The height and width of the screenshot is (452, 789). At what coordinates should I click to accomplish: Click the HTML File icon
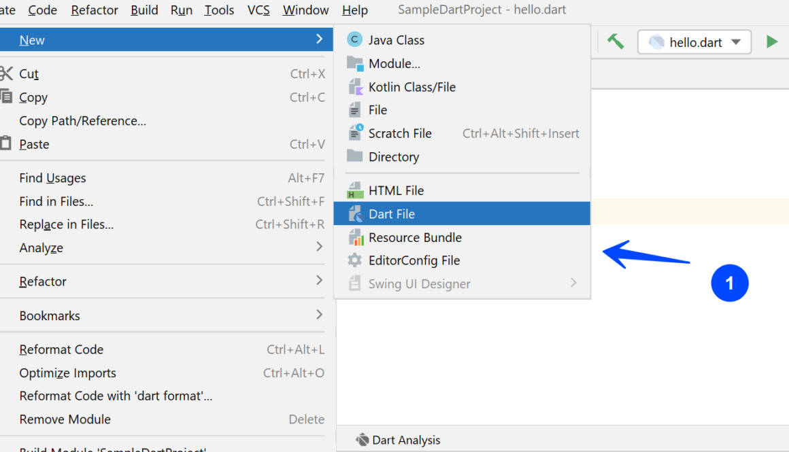355,190
